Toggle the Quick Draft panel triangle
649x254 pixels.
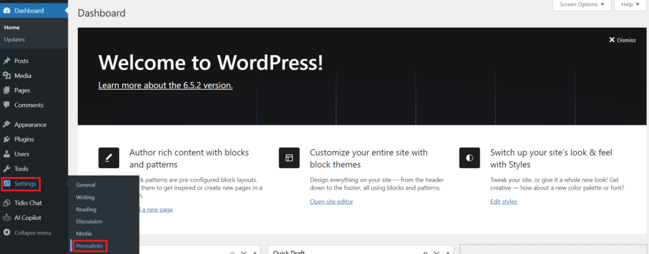pos(448,252)
